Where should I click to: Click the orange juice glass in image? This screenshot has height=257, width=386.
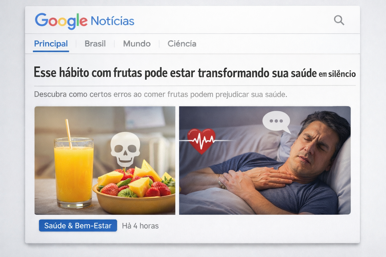pos(74,173)
